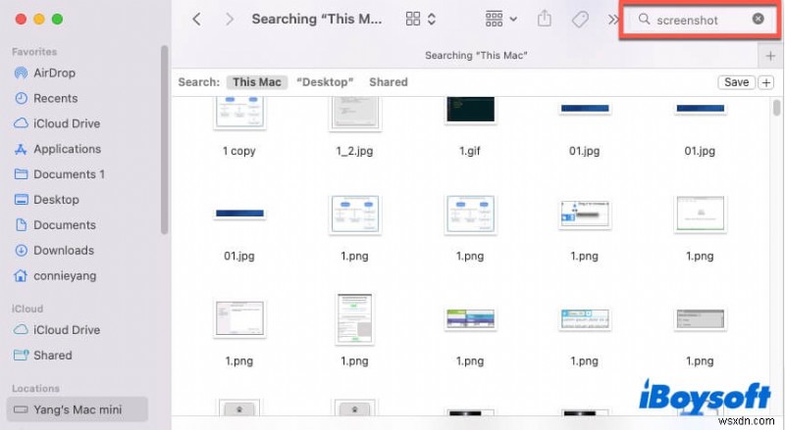Click the sidebar scrollbar
Screen dimensions: 785x430
[164, 140]
